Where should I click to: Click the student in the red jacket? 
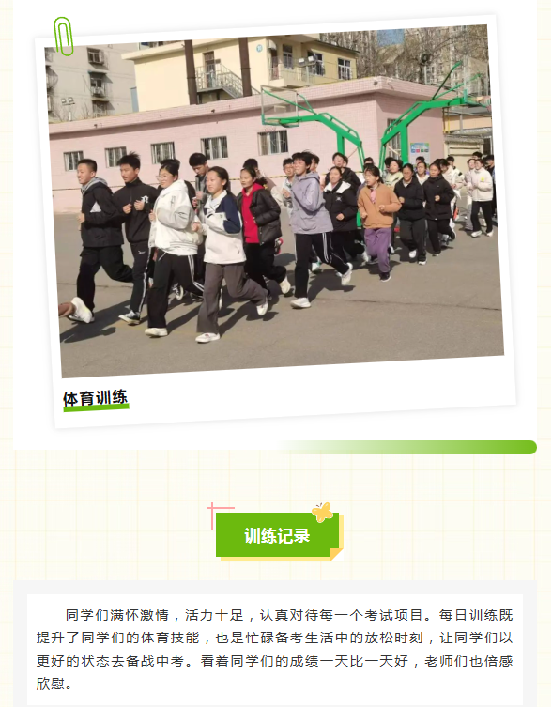pyautogui.click(x=259, y=225)
